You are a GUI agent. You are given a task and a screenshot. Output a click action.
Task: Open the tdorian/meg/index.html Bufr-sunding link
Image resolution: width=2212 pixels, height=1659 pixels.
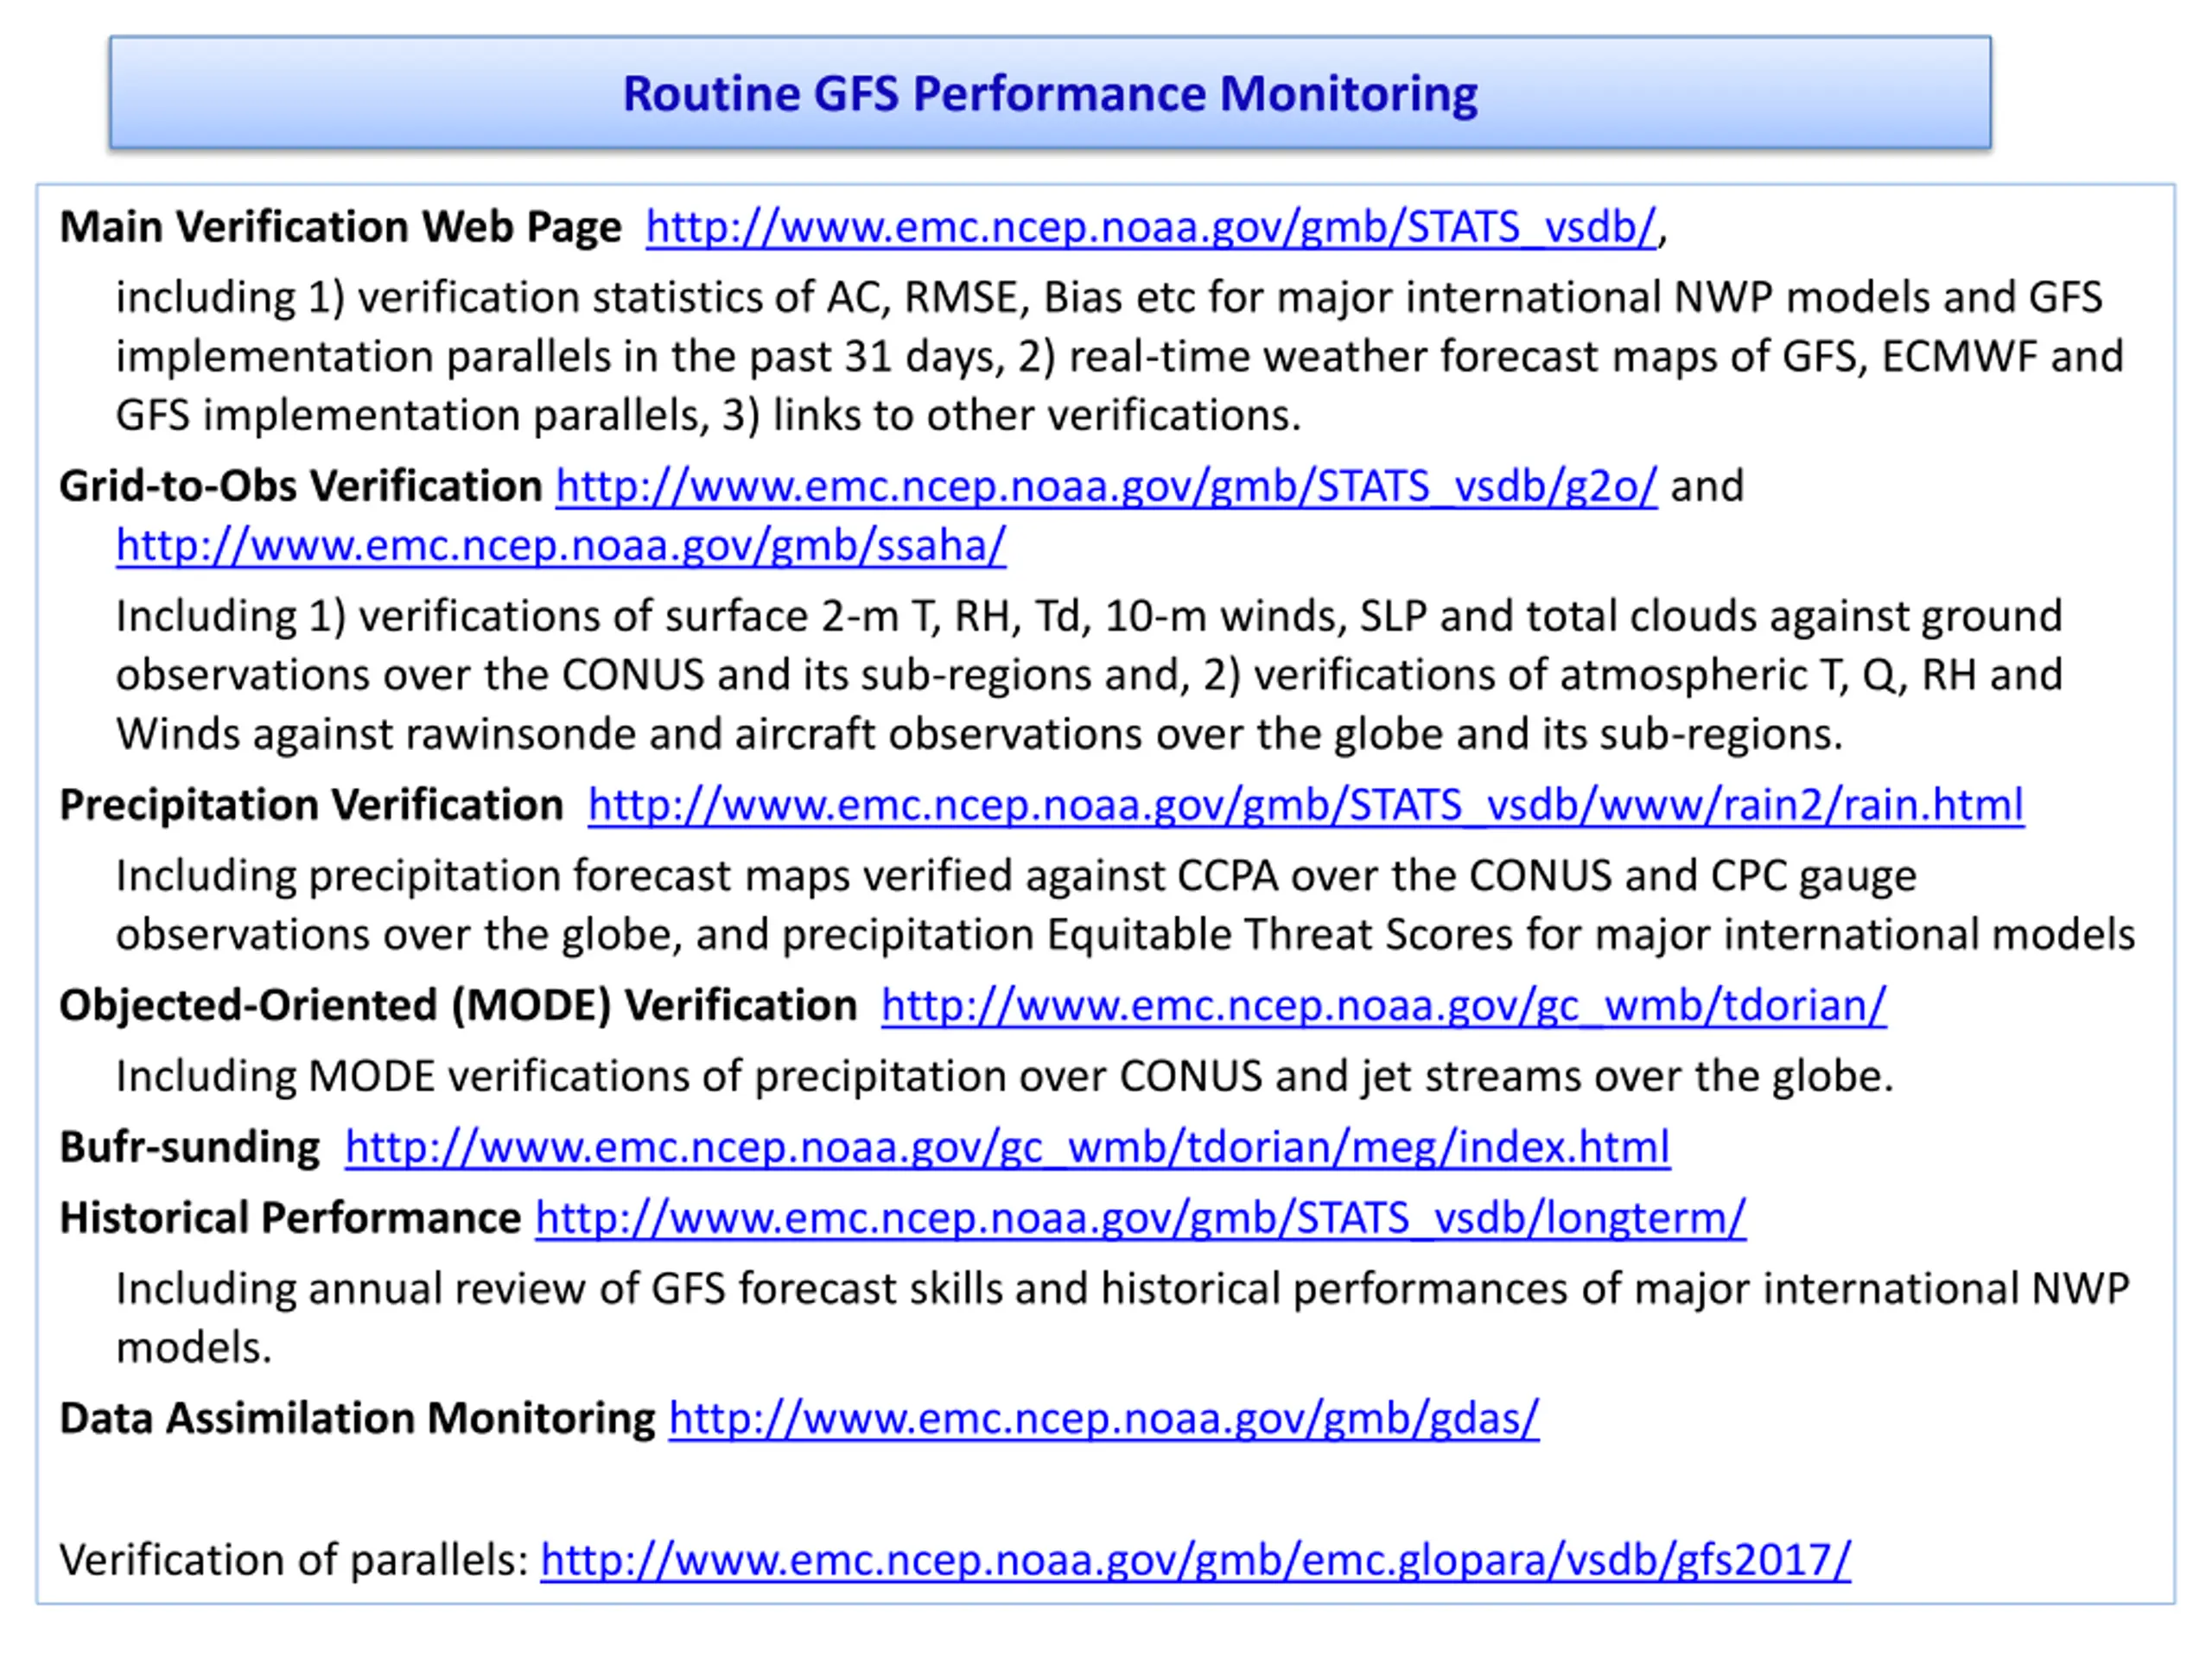1007,1147
